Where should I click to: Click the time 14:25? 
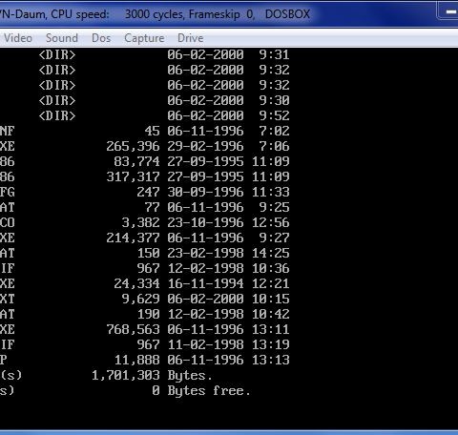pyautogui.click(x=271, y=253)
